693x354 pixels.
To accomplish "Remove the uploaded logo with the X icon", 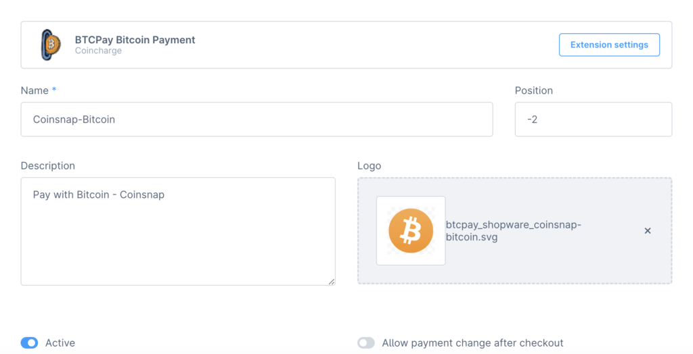I will click(648, 231).
